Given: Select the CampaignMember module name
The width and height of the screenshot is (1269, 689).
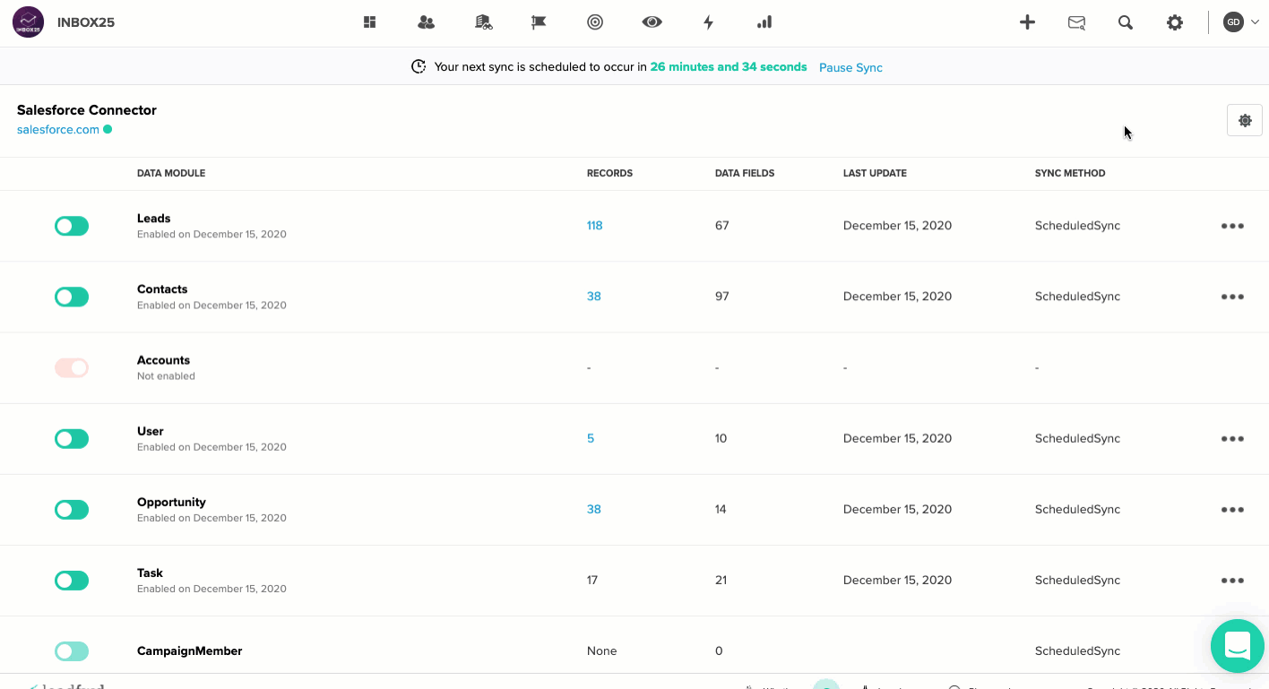Looking at the screenshot, I should (x=189, y=650).
